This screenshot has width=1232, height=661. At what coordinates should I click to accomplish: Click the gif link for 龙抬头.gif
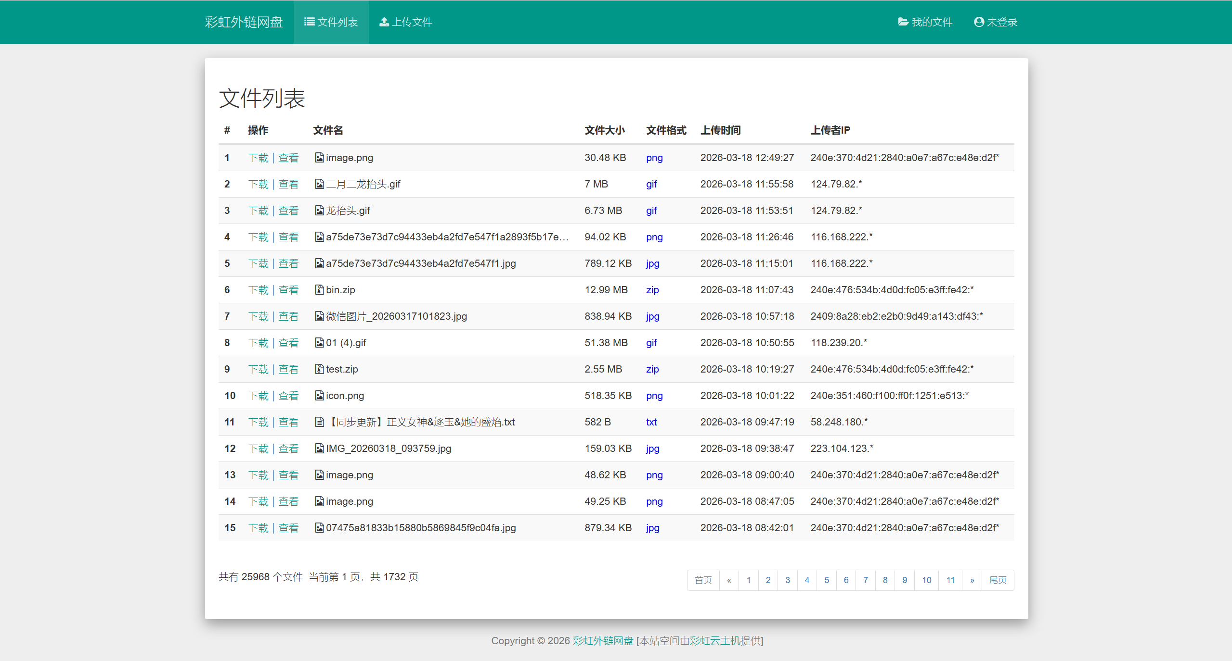coord(651,210)
